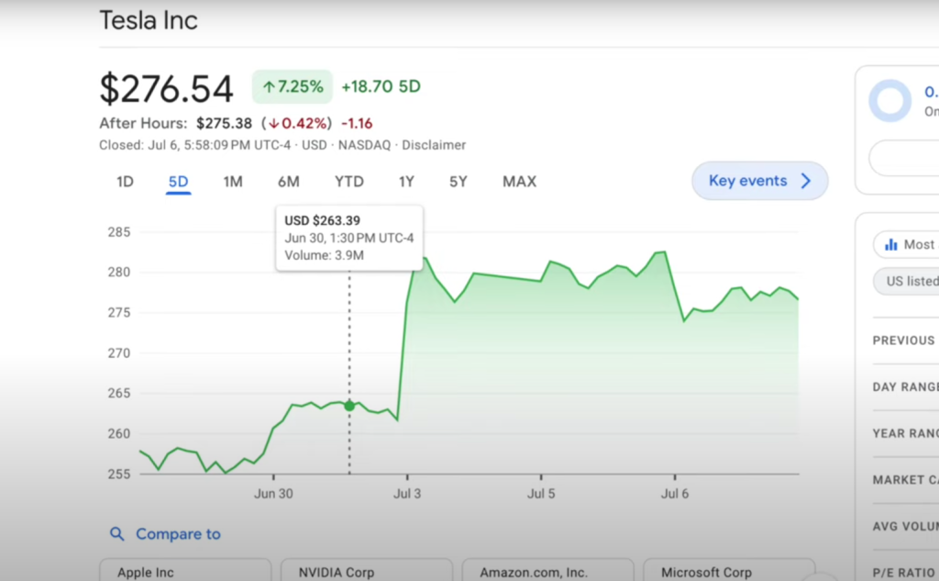Select the MAX time range
Viewport: 939px width, 581px height.
pyautogui.click(x=519, y=181)
